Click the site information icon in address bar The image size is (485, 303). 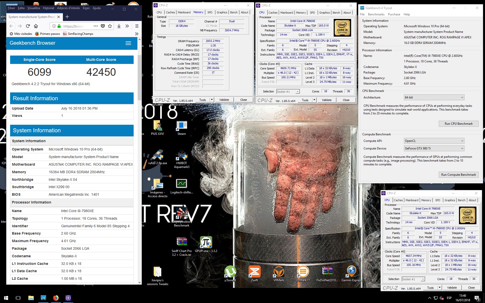54,26
